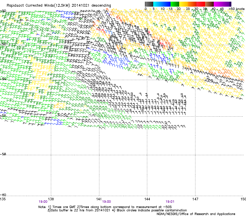Pick the green 15-20 knots legend swatch
The height and width of the screenshot is (216, 246).
(x=175, y=4)
